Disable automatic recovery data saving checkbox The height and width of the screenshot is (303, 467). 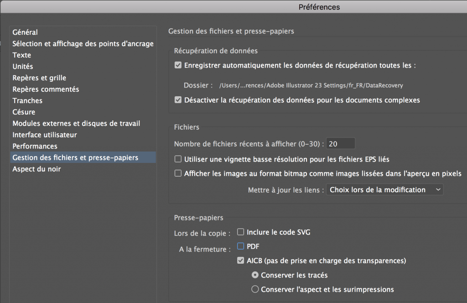(178, 65)
